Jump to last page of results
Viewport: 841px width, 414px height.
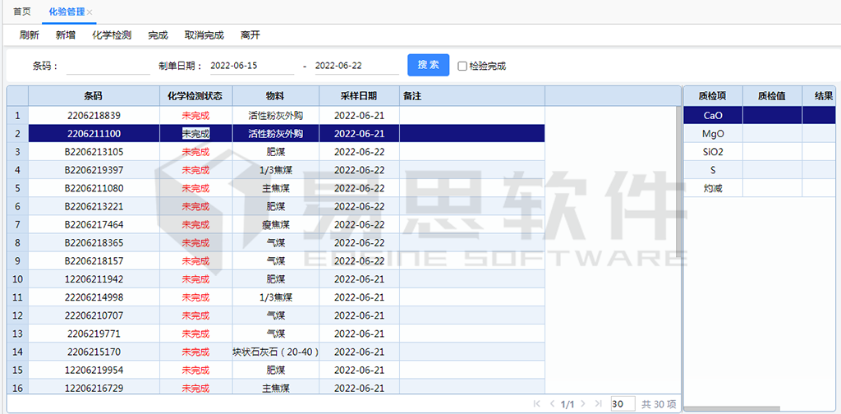point(597,404)
